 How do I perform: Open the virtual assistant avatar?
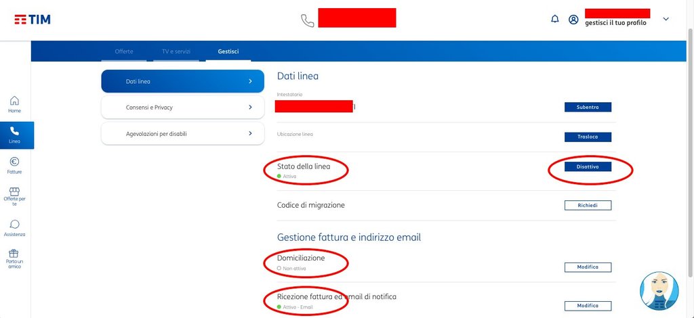coord(659,291)
